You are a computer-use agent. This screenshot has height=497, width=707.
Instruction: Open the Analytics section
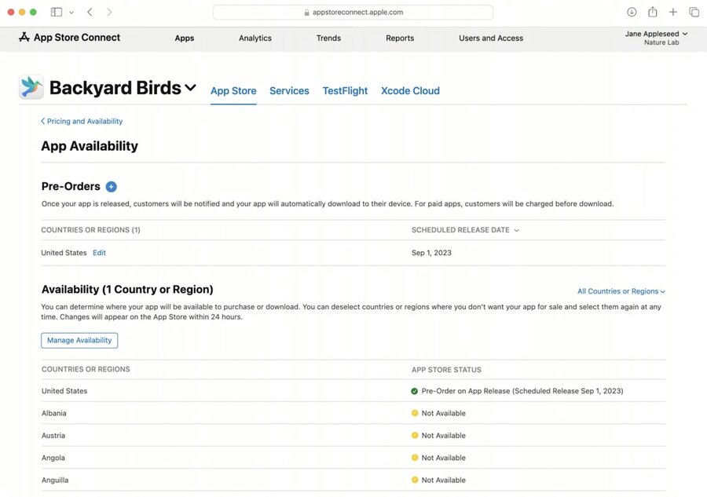[255, 38]
